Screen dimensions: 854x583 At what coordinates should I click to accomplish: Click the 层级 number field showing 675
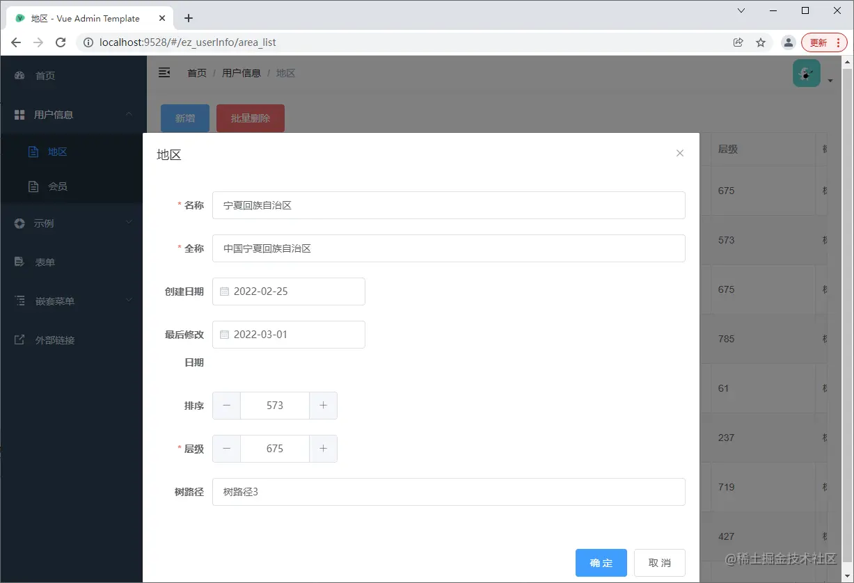275,449
